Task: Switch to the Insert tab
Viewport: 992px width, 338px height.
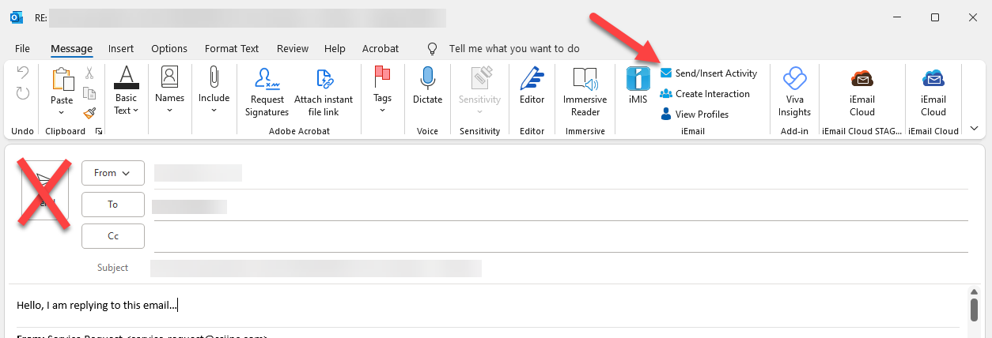Action: coord(121,49)
